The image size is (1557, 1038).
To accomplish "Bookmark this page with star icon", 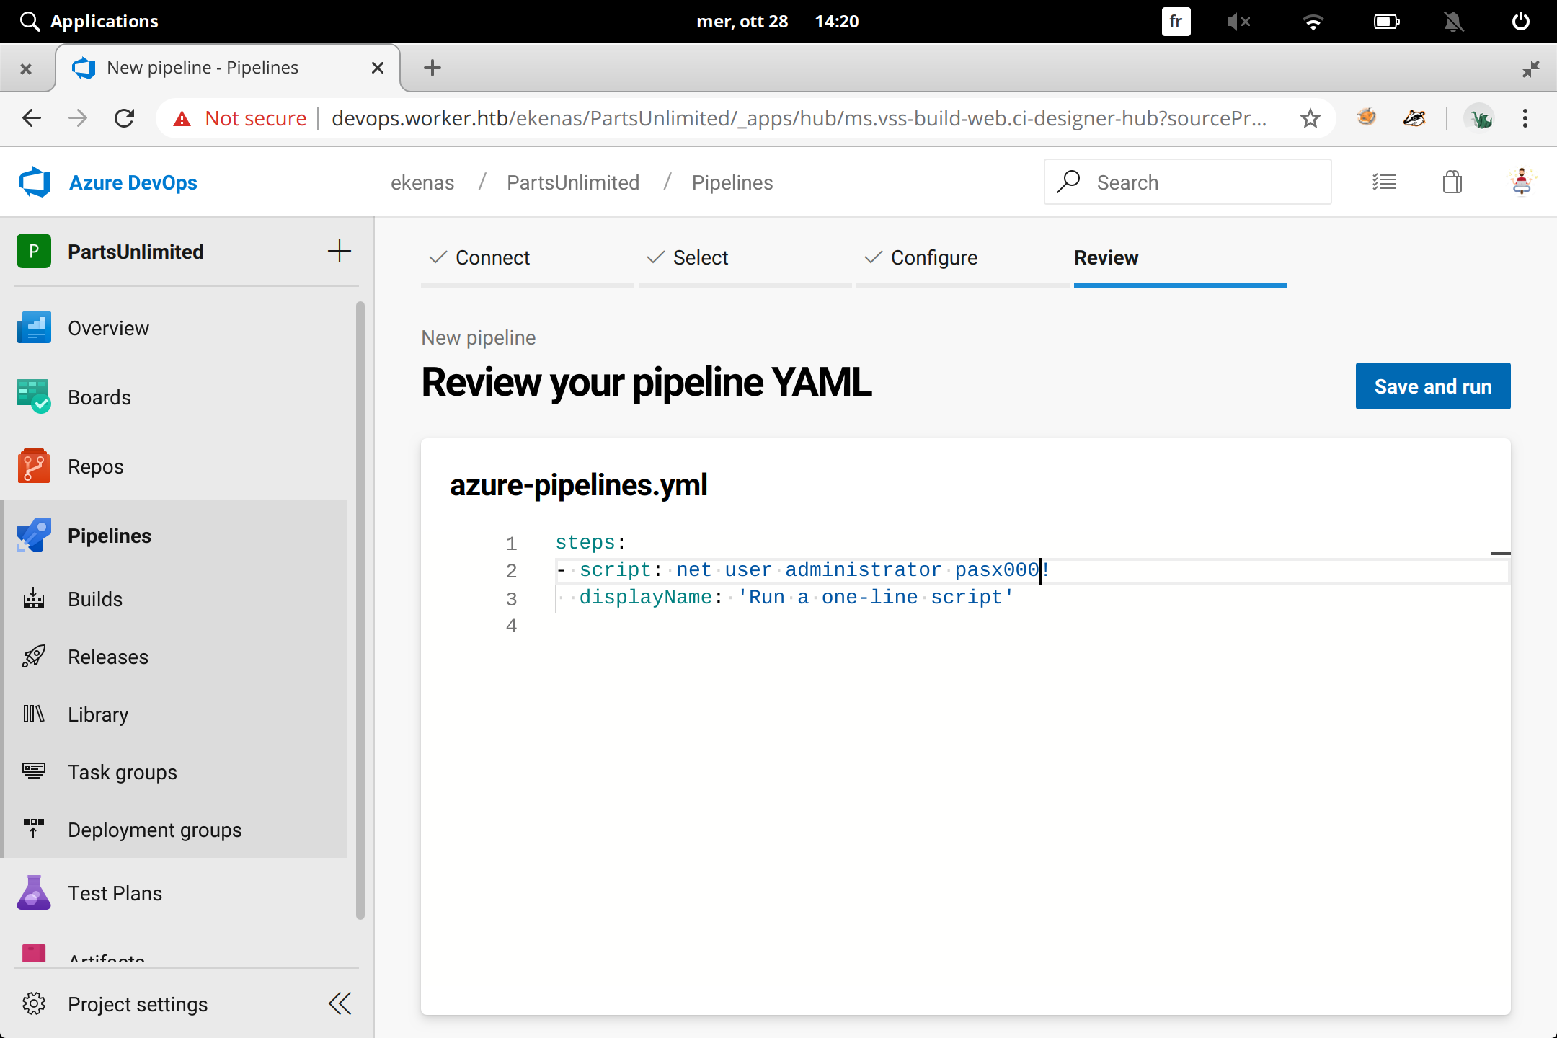I will point(1310,118).
